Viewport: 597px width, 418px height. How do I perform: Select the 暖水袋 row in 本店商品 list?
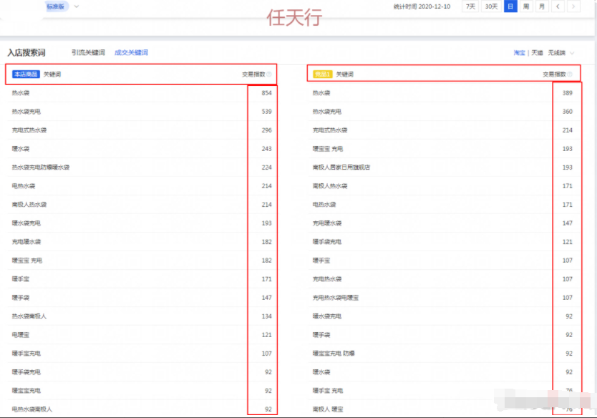click(141, 149)
